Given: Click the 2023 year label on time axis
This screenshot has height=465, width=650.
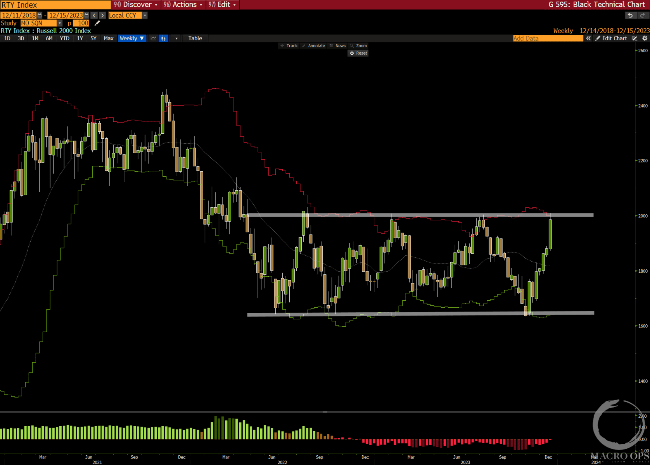Looking at the screenshot, I should 465,462.
